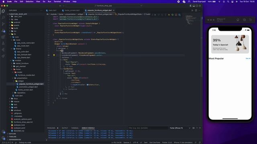Open the widget inspector from debug toolbar
257x144 pixels.
point(179,15)
